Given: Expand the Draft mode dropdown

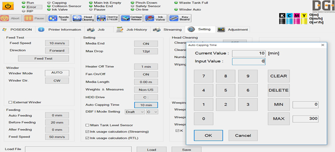Looking at the screenshot, I should pyautogui.click(x=135, y=112).
